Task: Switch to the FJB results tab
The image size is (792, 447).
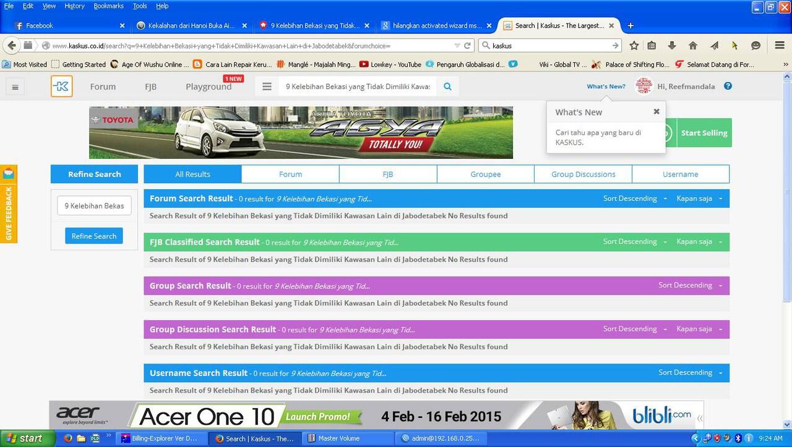Action: 388,174
